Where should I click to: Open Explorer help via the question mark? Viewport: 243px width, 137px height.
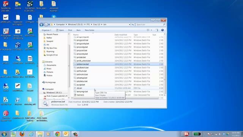(x=163, y=30)
